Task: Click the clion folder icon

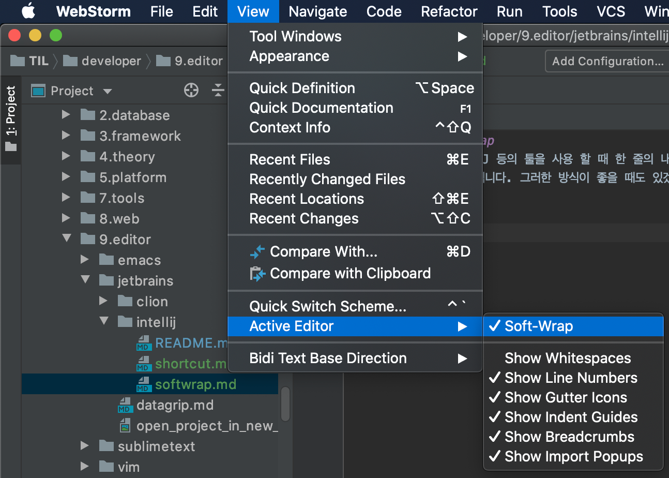Action: (x=125, y=301)
